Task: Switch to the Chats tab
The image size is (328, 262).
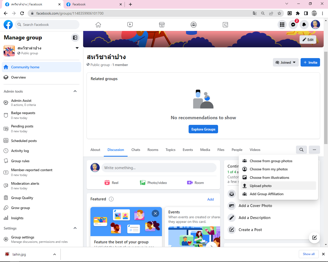Action: tap(136, 150)
